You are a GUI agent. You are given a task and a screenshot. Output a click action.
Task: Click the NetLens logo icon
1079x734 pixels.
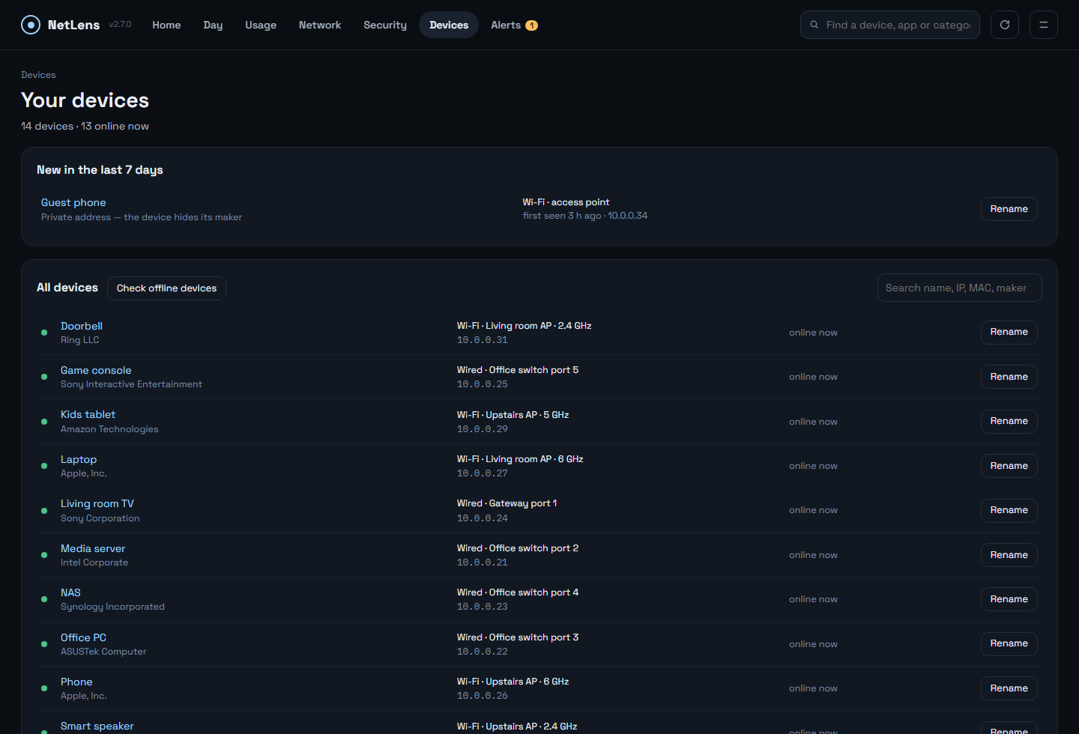(31, 25)
